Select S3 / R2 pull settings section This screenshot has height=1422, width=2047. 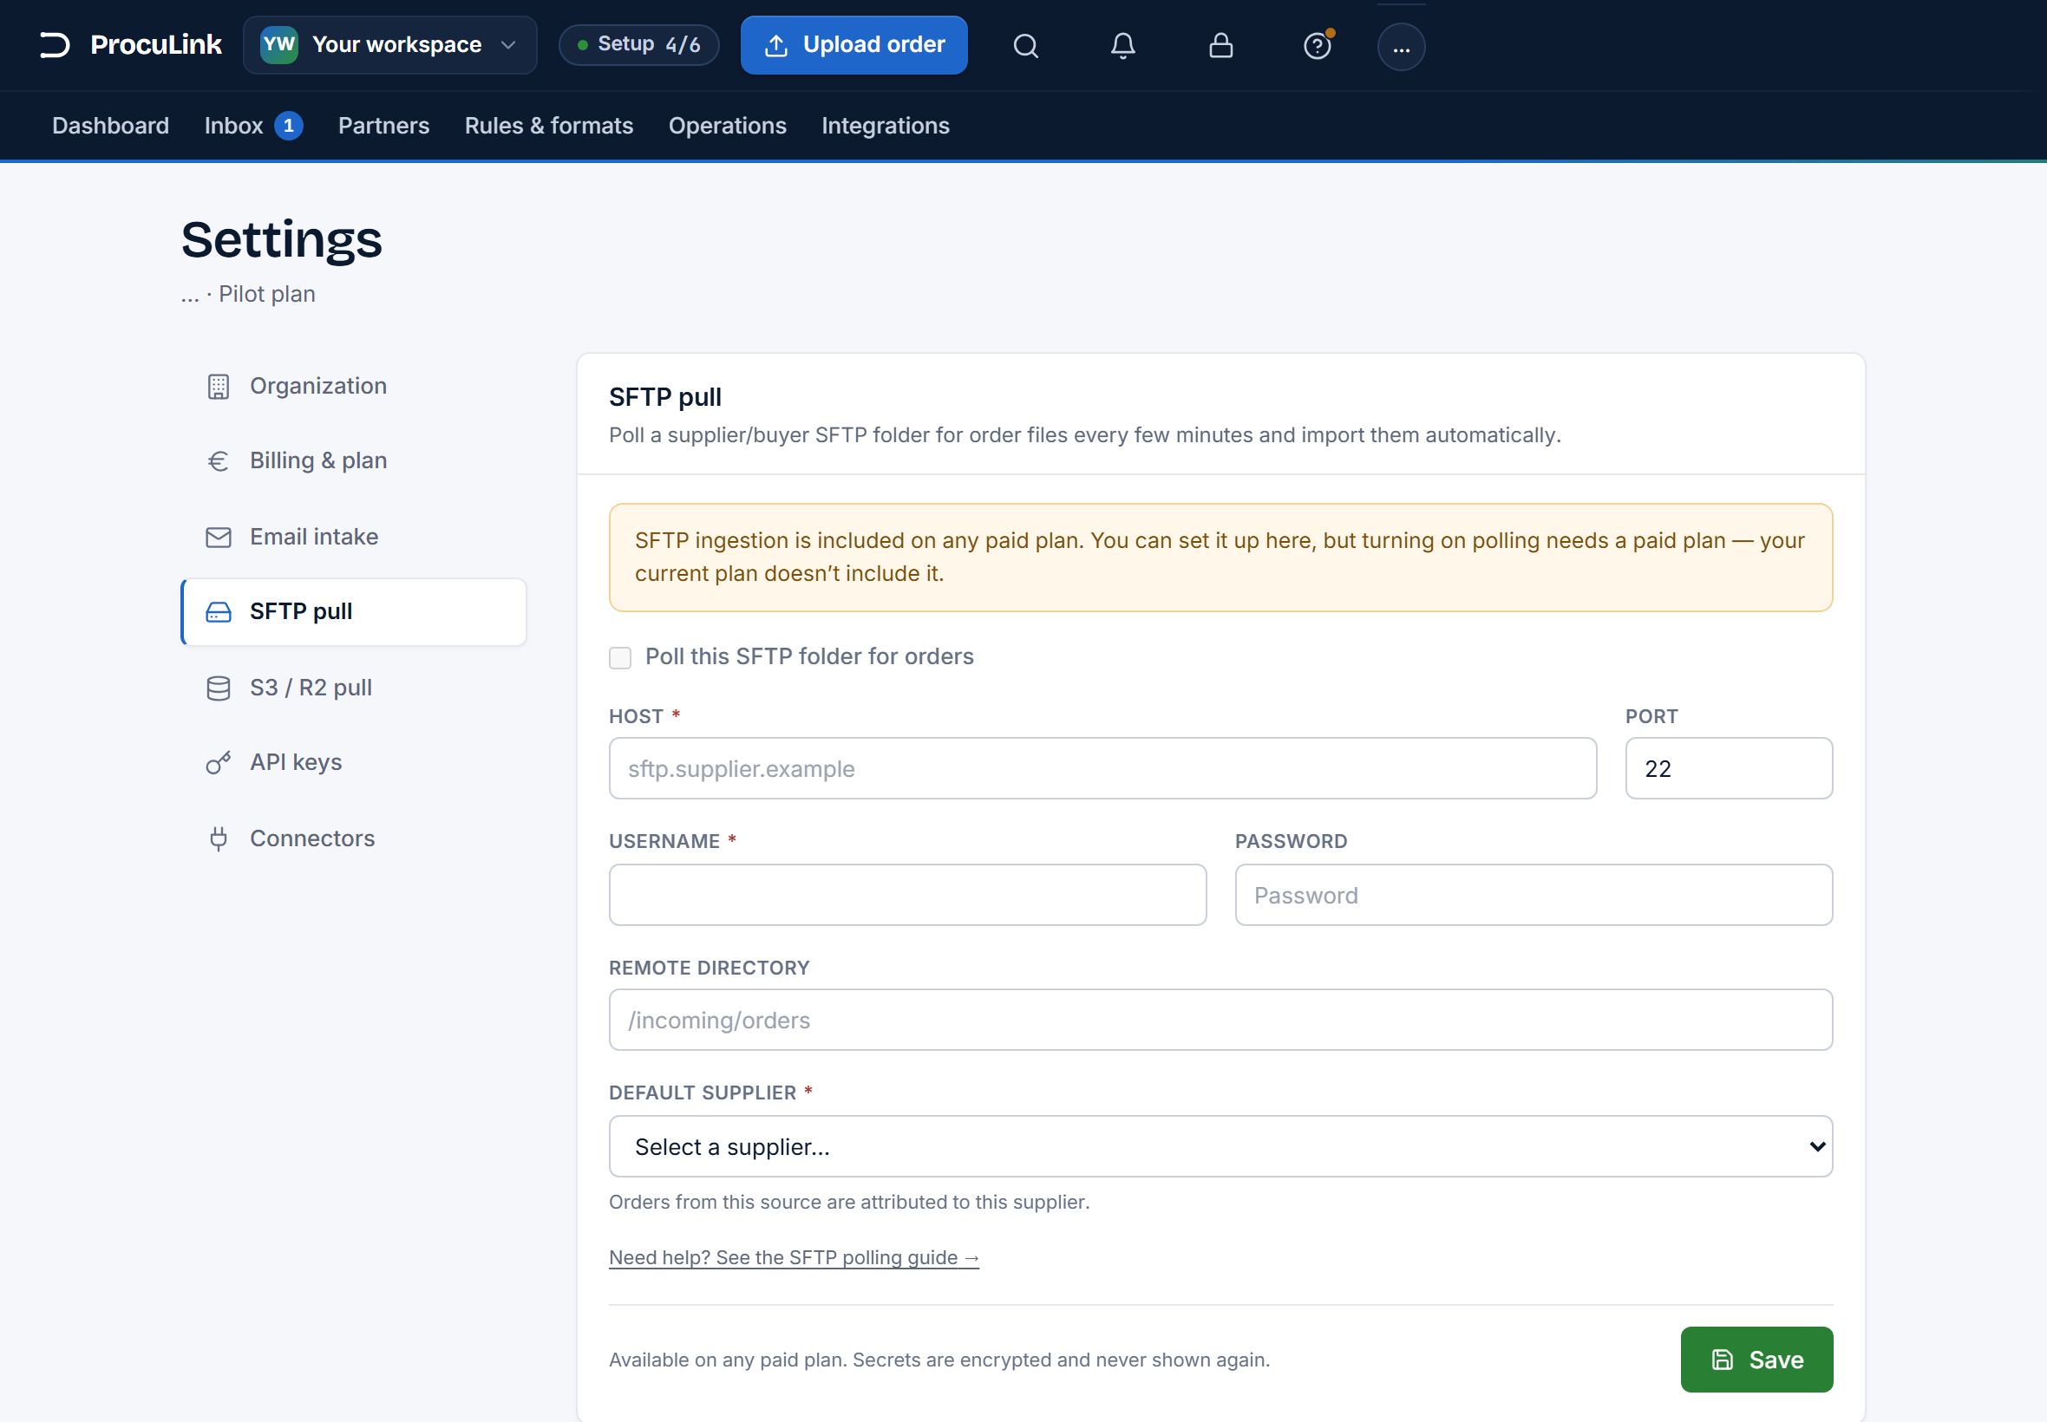[354, 688]
